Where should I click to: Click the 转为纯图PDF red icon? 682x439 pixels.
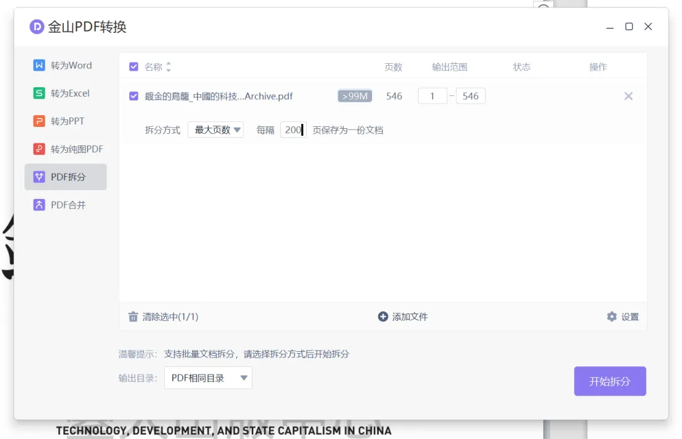click(39, 149)
